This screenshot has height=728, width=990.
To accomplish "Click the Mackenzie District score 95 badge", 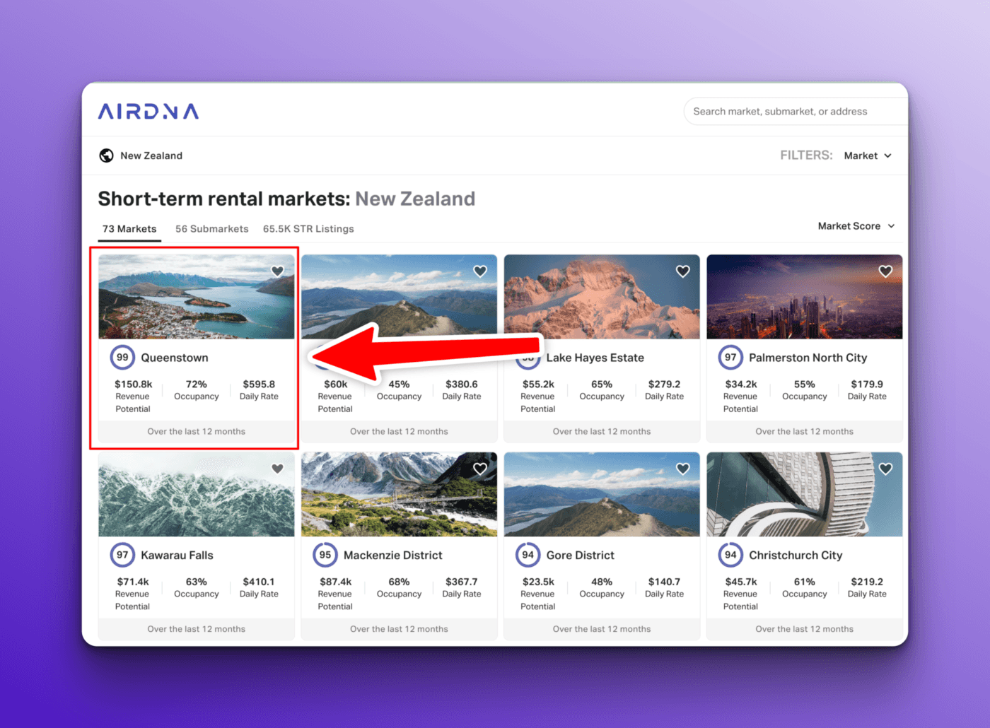I will 325,555.
